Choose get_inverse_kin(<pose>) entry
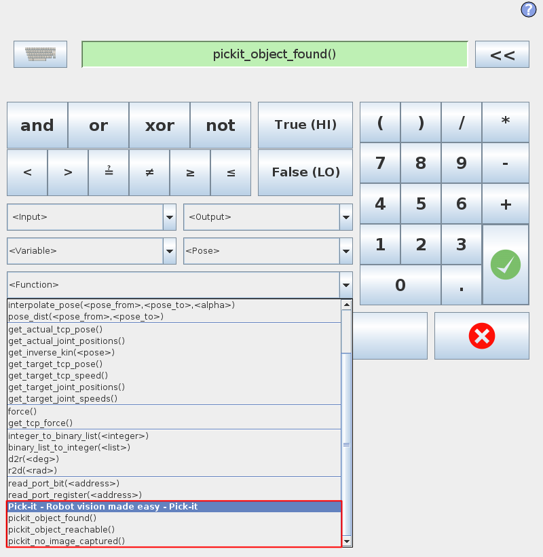 (174, 353)
